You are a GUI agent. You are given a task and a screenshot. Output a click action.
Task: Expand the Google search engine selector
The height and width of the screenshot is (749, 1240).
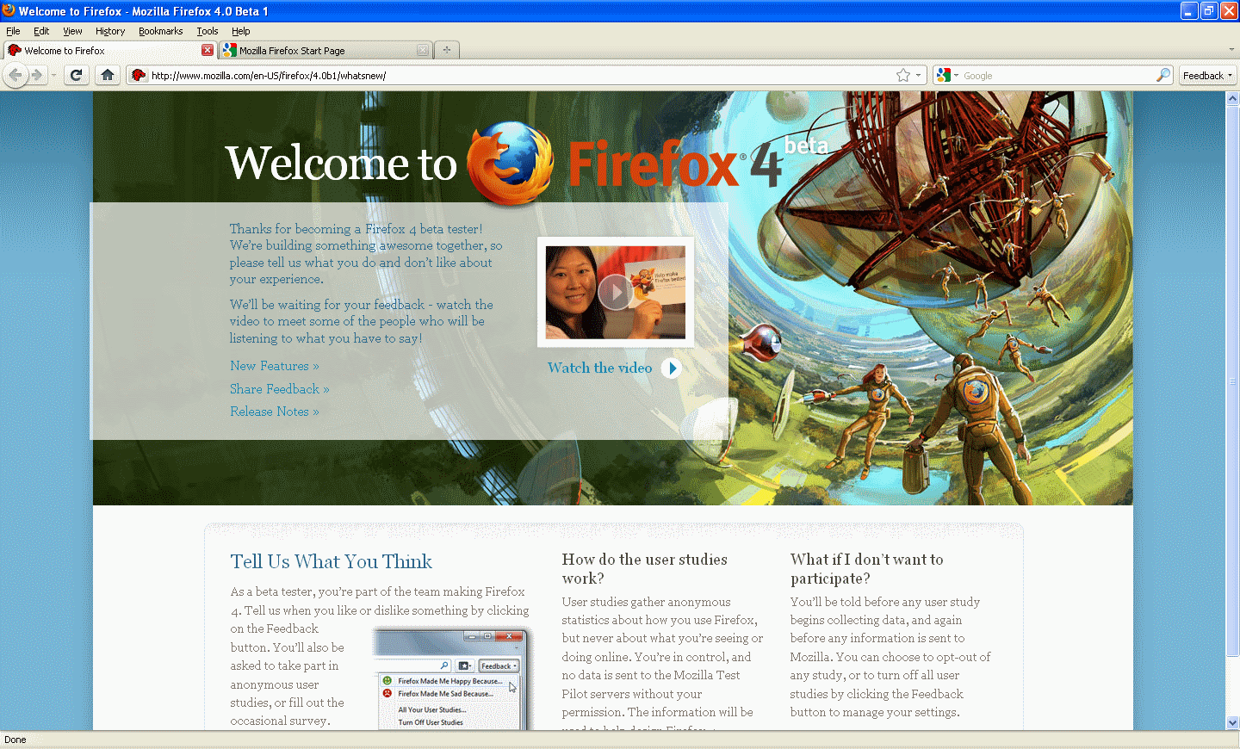click(947, 76)
